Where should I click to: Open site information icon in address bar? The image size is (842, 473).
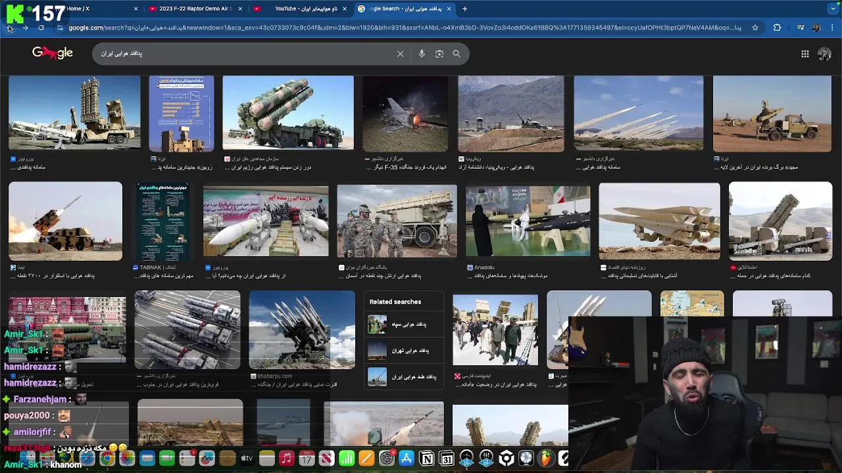60,28
